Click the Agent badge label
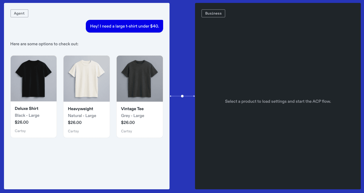 click(x=19, y=13)
